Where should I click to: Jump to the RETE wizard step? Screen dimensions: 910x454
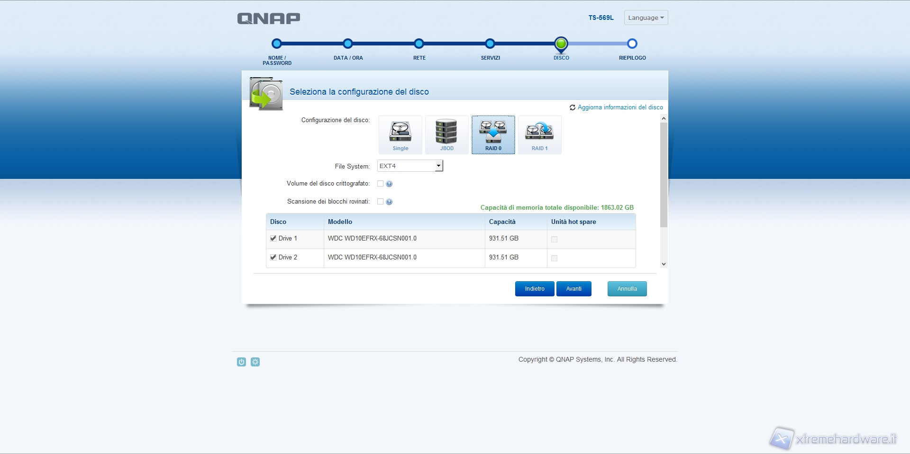click(419, 44)
